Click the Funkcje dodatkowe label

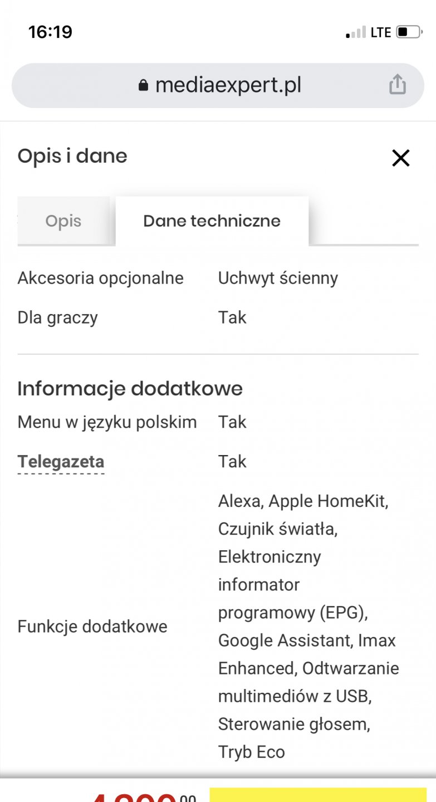tap(92, 627)
